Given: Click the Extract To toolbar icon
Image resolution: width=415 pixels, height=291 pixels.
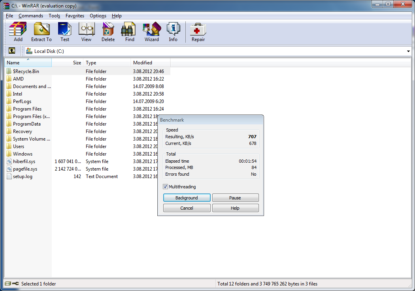Looking at the screenshot, I should coord(41,29).
